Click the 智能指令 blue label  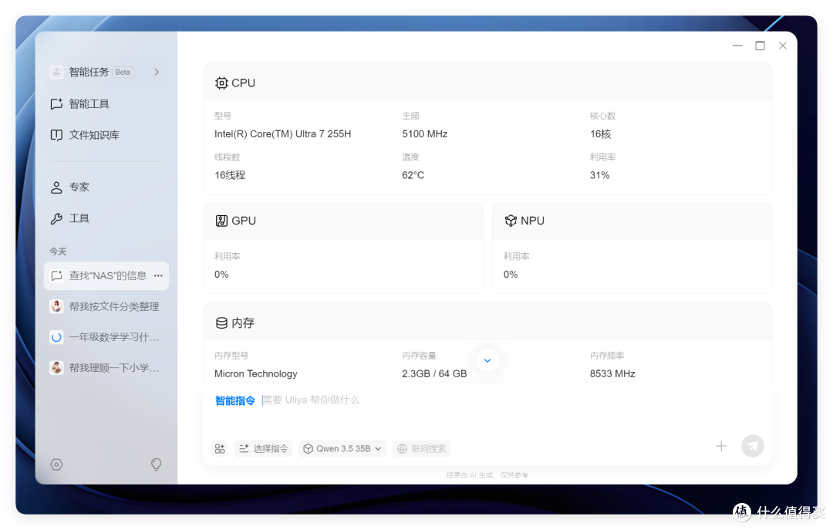(x=234, y=401)
